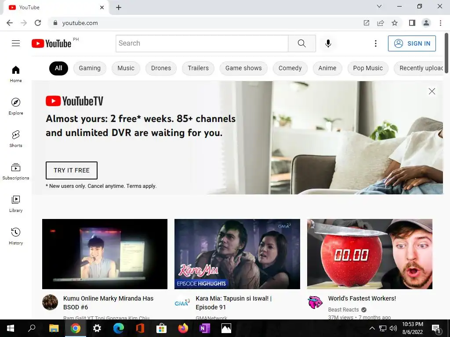Start voice search with microphone icon
Viewport: 450px width, 337px height.
tap(328, 43)
